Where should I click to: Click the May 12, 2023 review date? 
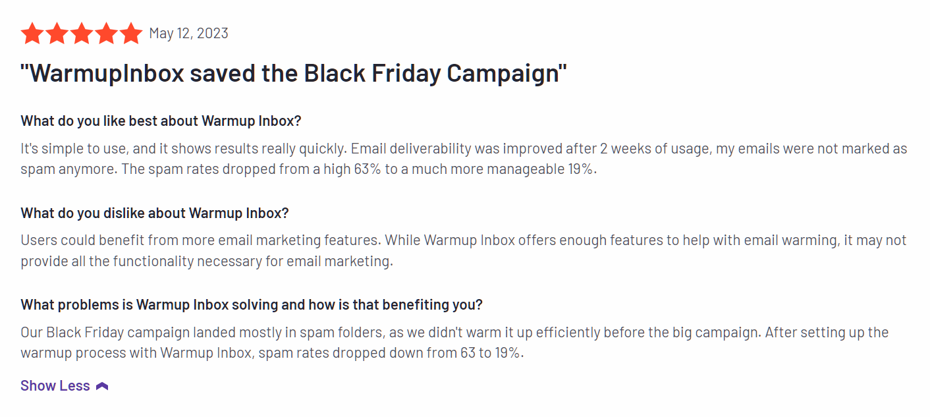(x=188, y=34)
